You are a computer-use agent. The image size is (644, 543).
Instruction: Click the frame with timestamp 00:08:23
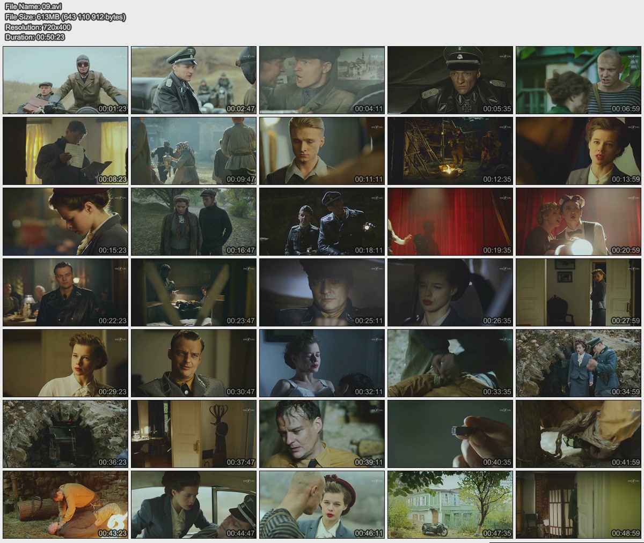(x=65, y=151)
